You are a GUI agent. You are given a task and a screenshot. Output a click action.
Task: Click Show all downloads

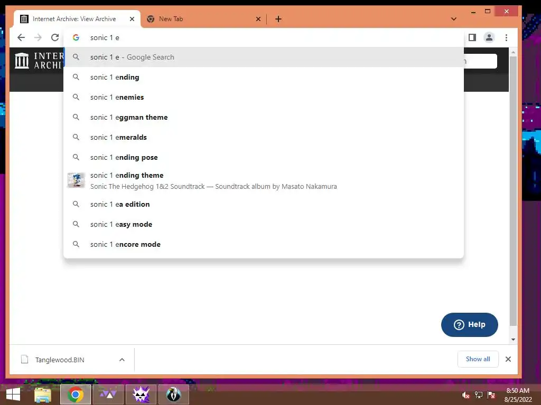pos(478,359)
